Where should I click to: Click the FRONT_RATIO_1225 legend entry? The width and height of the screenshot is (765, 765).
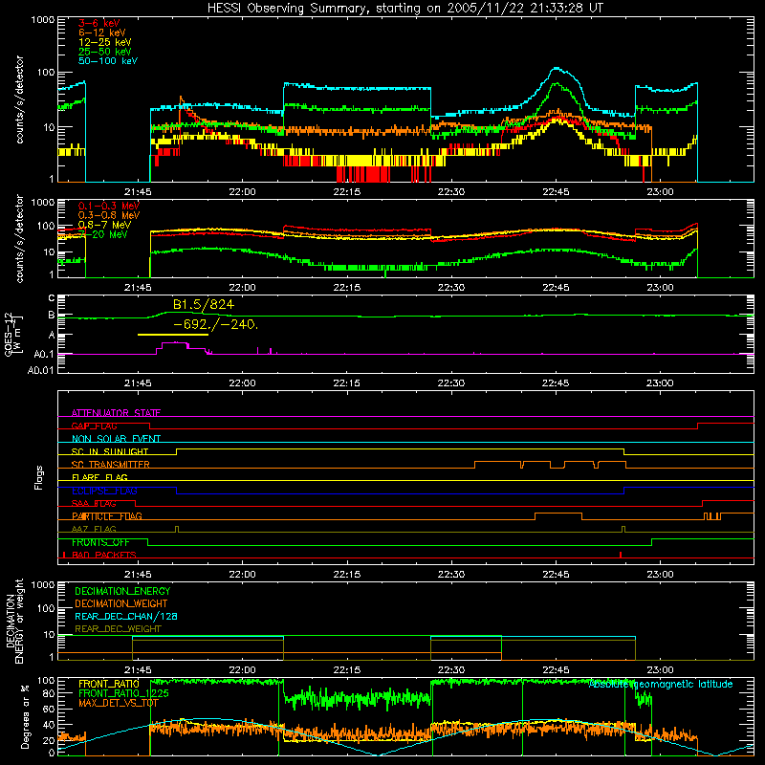point(123,693)
